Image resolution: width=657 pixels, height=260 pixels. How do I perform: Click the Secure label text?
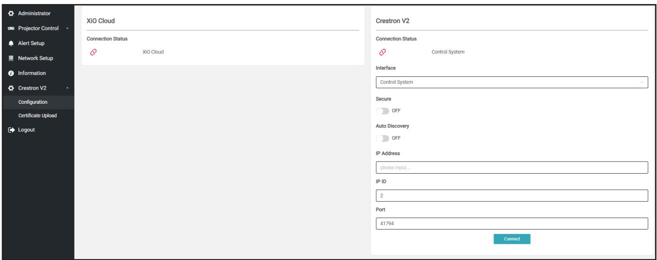383,99
